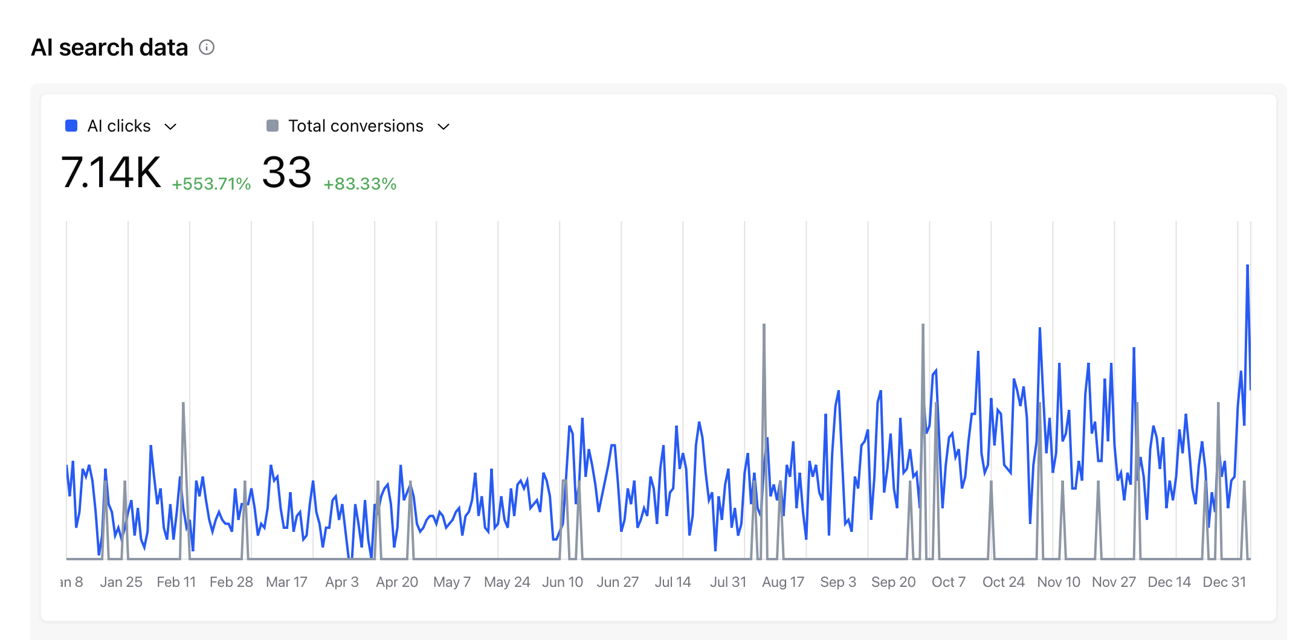Click the Dec 14 axis label
The image size is (1310, 640).
[1169, 582]
